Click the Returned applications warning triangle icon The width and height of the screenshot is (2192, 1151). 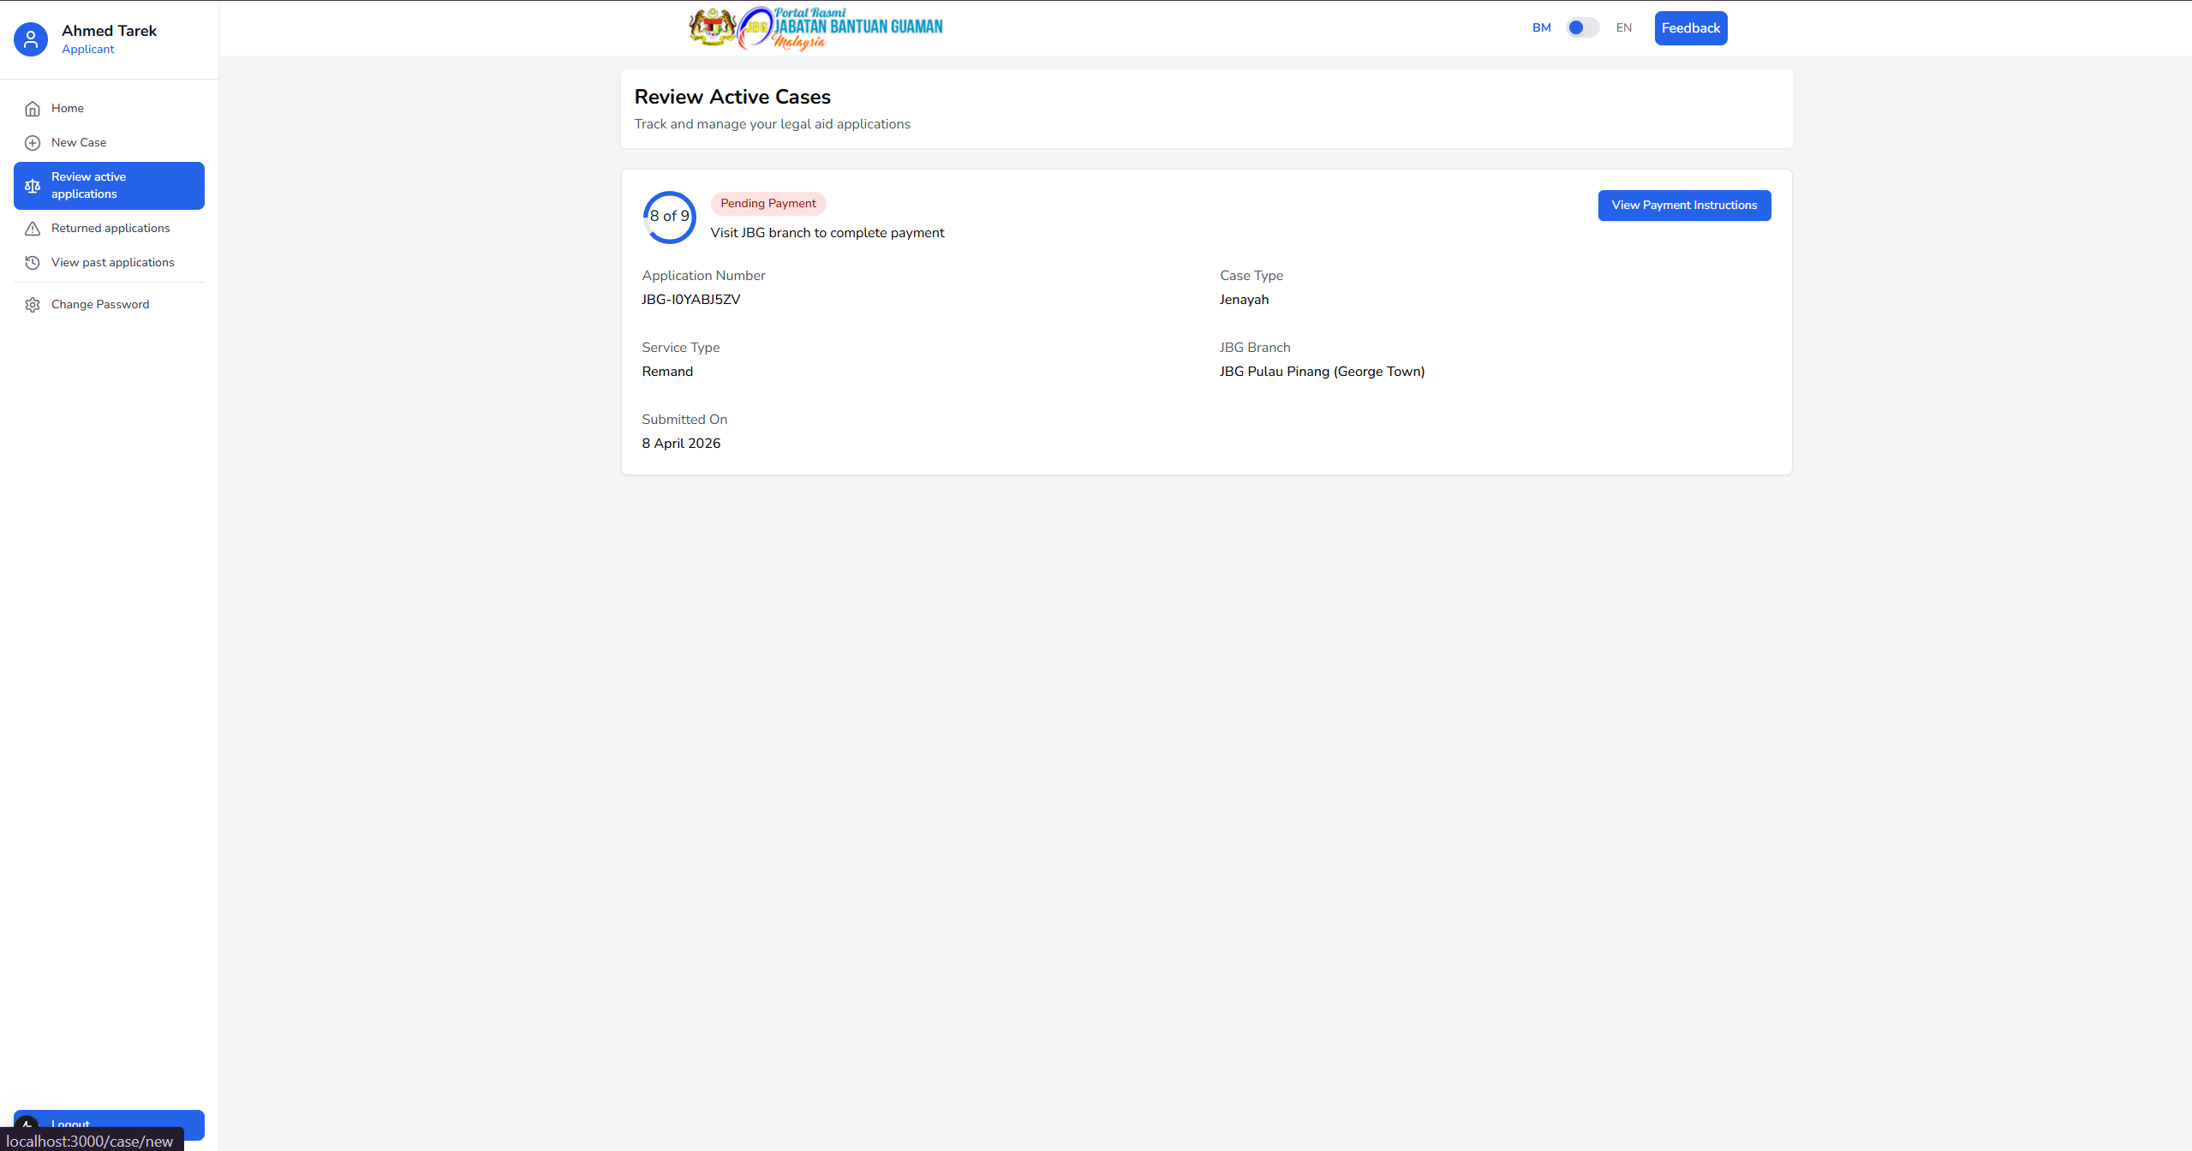point(33,229)
